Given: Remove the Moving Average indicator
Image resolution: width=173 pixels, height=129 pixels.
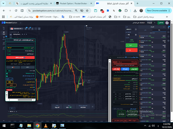Looking at the screenshot, I should click(26, 34).
